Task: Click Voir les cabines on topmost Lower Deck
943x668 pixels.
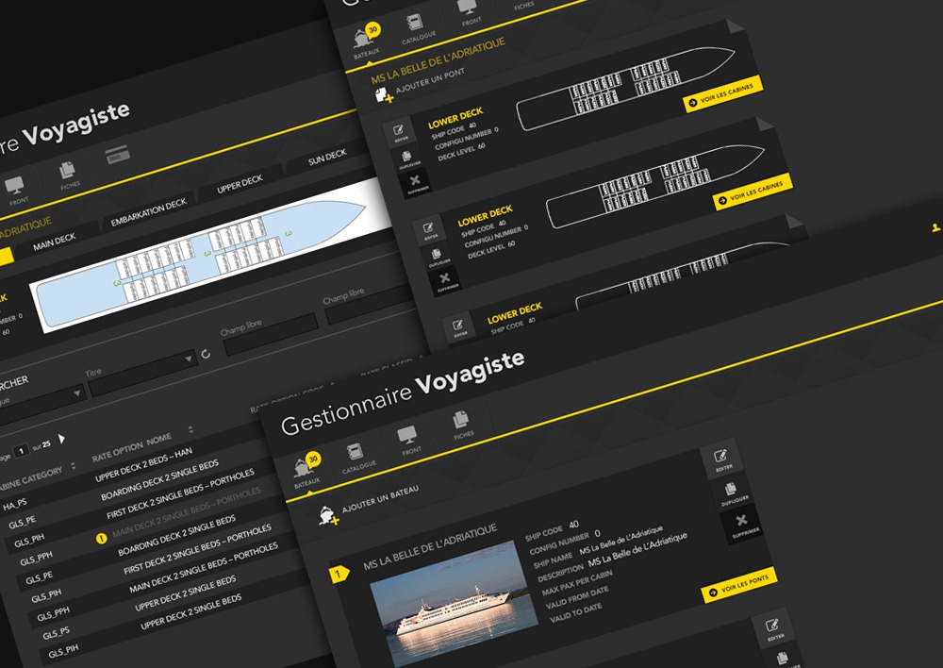Action: (x=722, y=94)
